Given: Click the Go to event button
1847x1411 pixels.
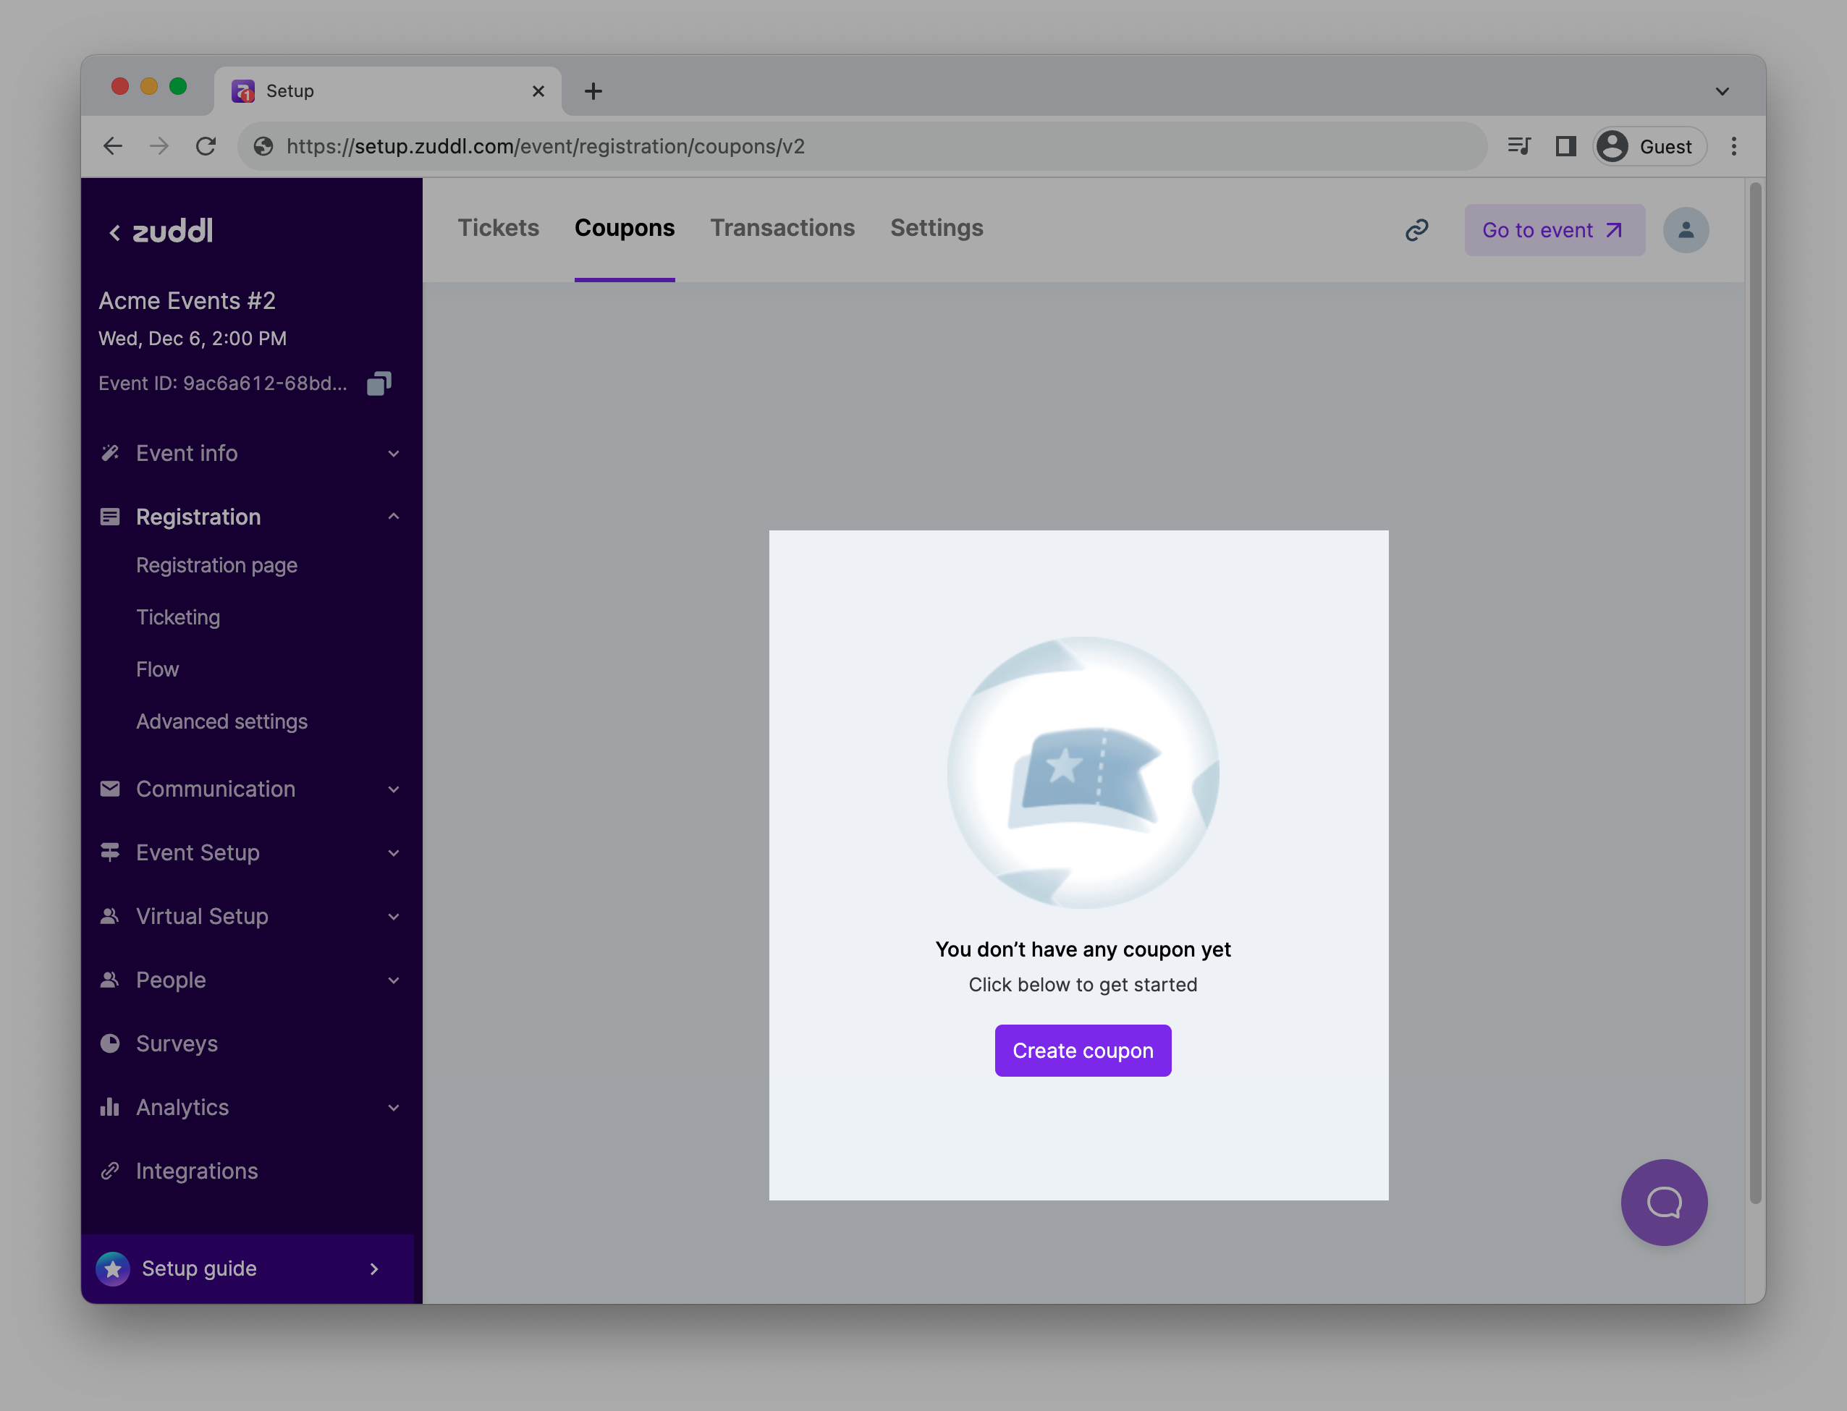Looking at the screenshot, I should pyautogui.click(x=1553, y=230).
